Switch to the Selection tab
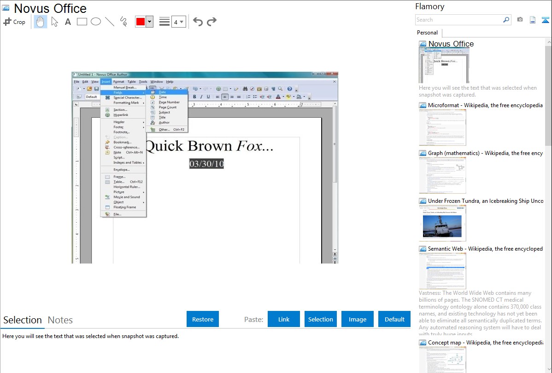The height and width of the screenshot is (373, 552). [x=23, y=320]
